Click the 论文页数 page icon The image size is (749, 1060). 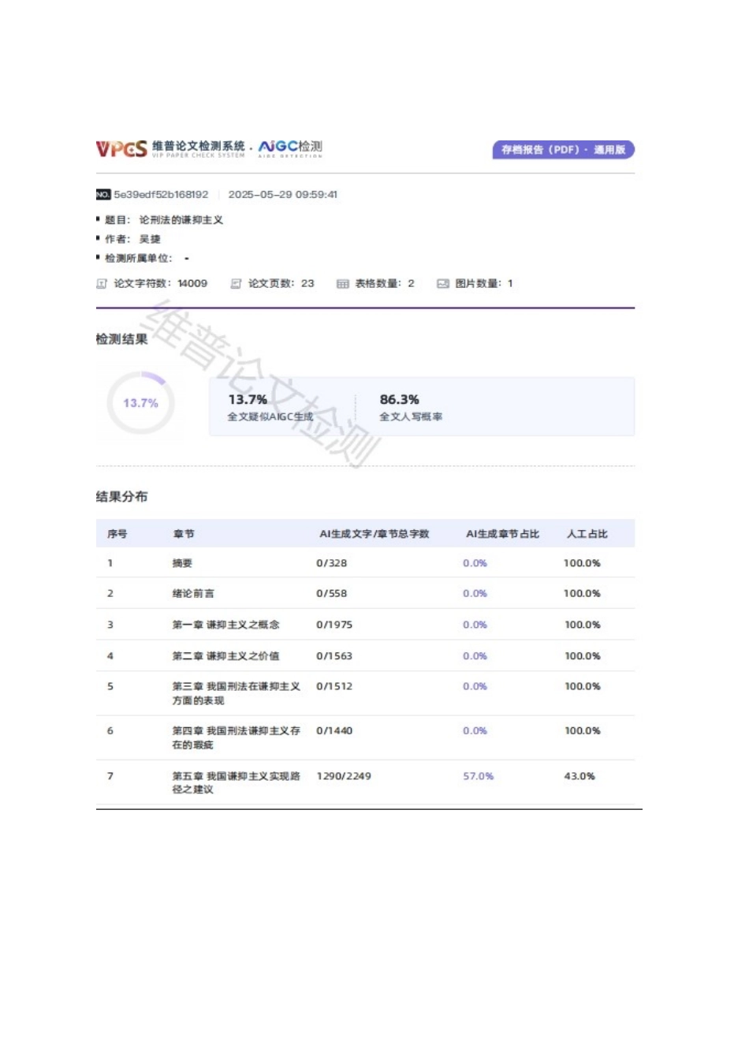pyautogui.click(x=234, y=282)
